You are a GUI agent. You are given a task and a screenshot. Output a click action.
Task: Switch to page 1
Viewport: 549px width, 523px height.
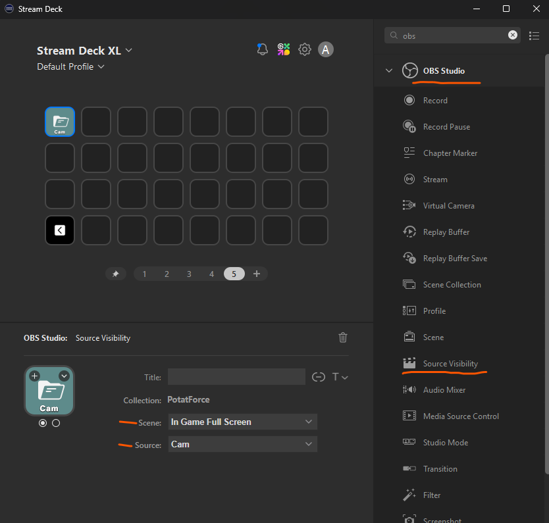pyautogui.click(x=144, y=274)
